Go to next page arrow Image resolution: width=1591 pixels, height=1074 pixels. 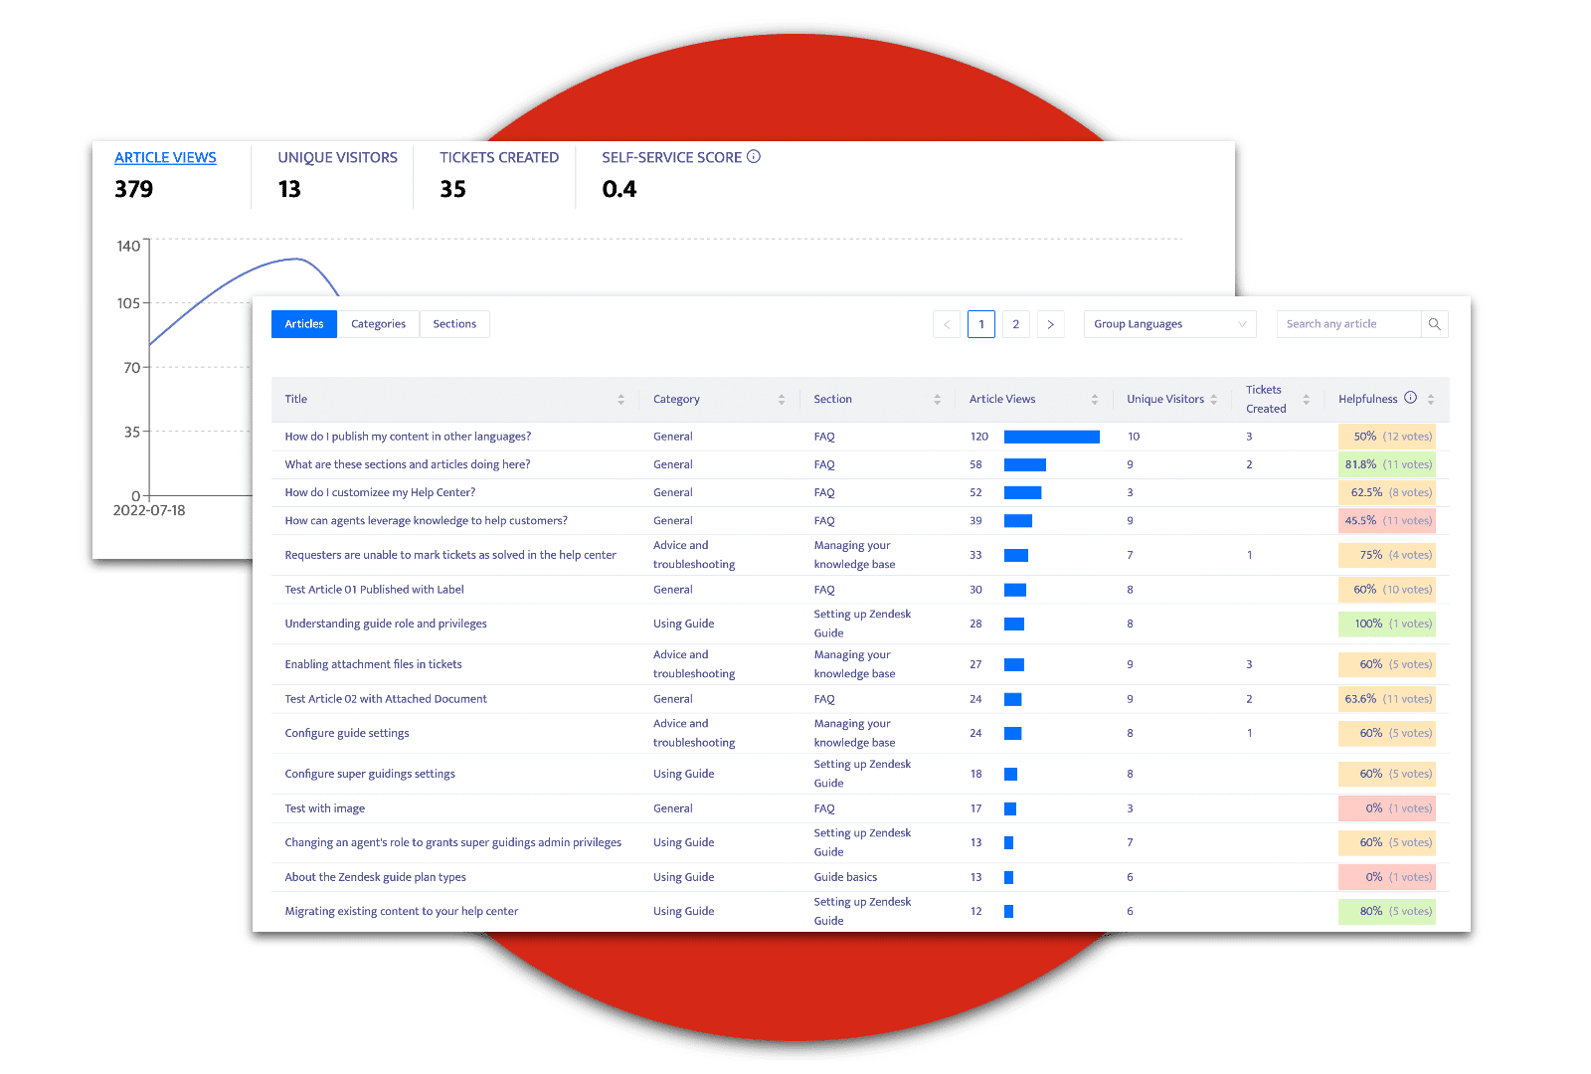click(1050, 324)
